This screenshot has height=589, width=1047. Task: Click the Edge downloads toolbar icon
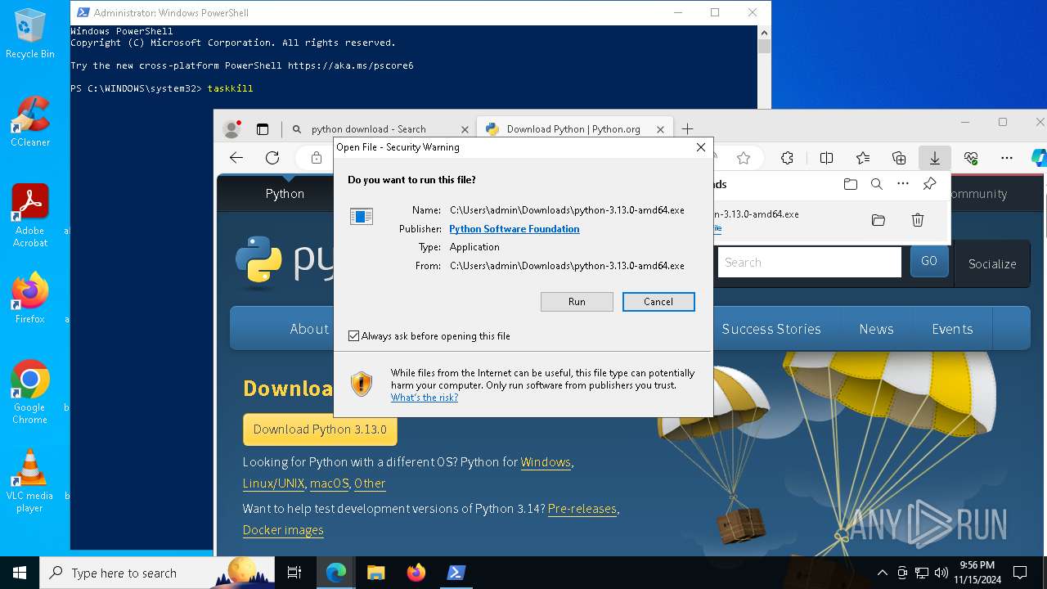pos(934,158)
